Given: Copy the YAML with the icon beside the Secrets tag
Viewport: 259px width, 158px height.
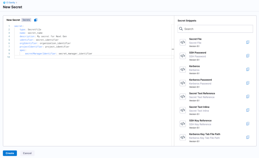Looking at the screenshot, I should pyautogui.click(x=36, y=20).
